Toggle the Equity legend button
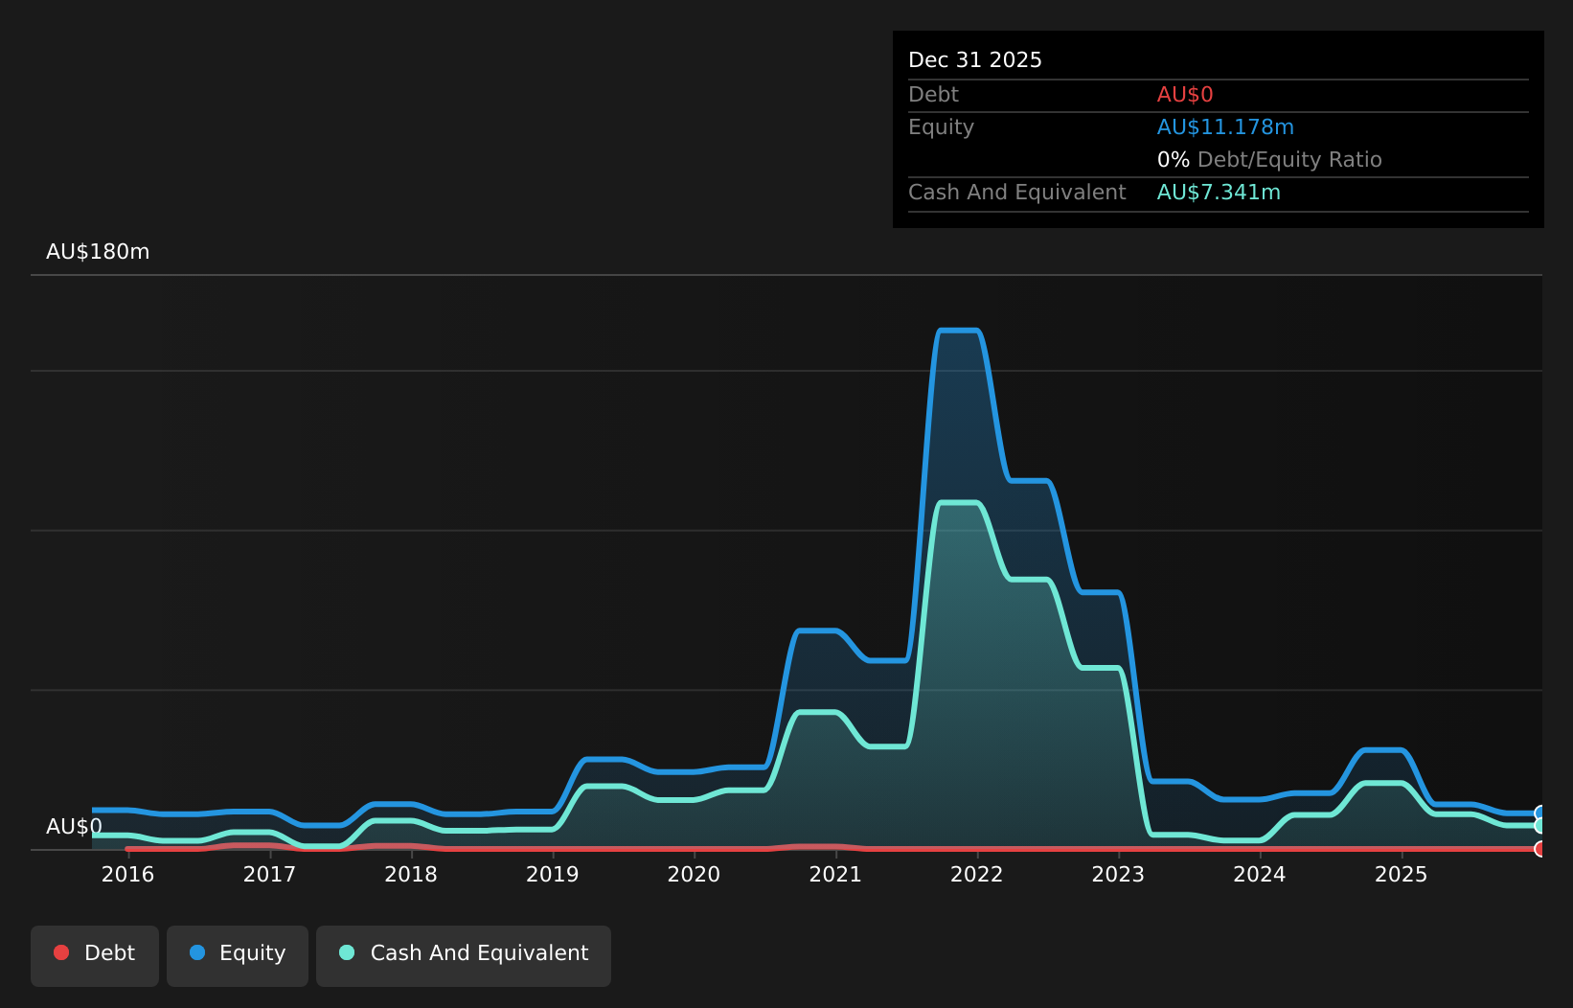 (238, 955)
